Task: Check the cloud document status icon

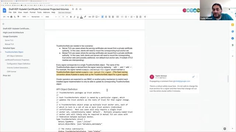Action: (80, 9)
